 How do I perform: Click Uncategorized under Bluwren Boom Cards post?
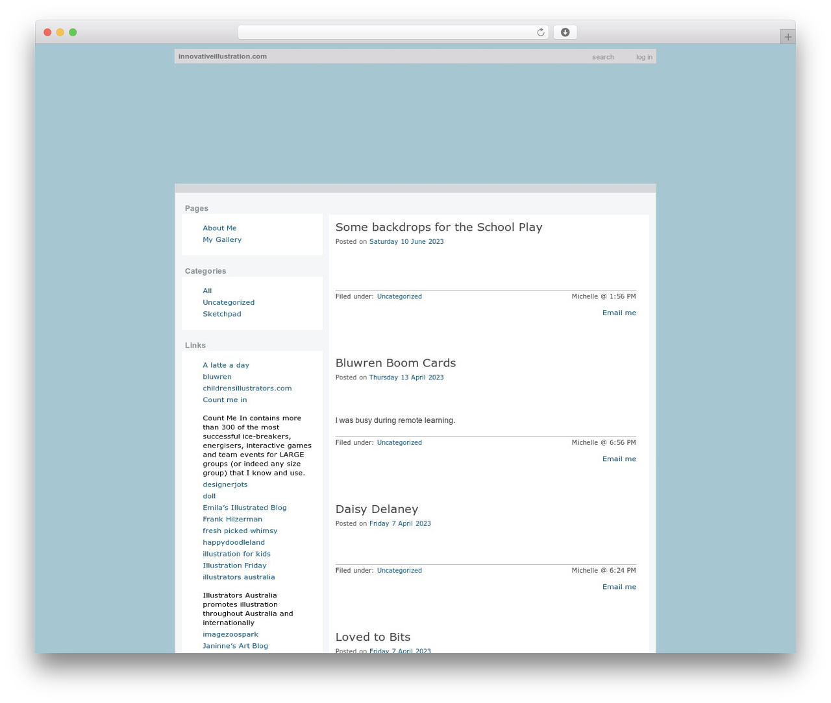[399, 443]
